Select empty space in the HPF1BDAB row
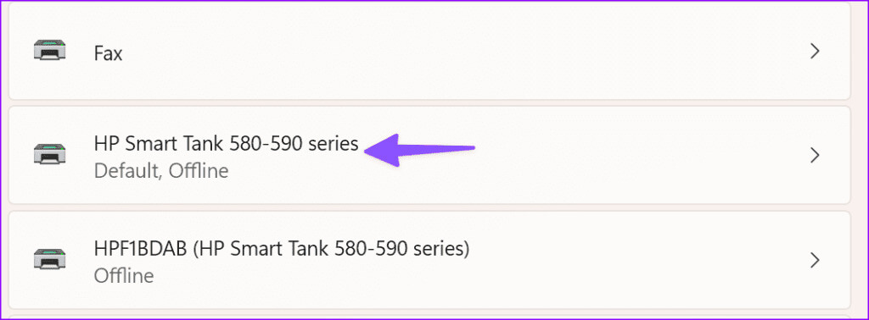 pos(637,260)
